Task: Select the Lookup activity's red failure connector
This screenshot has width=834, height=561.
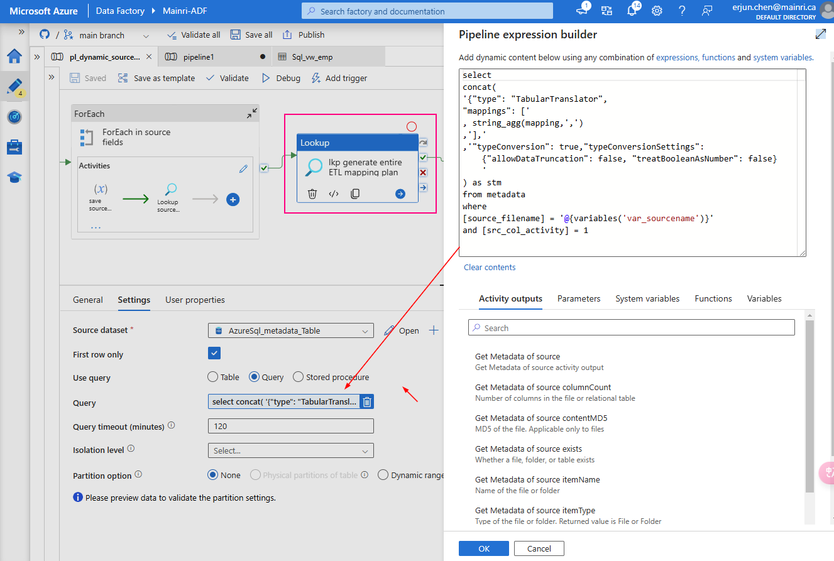Action: click(x=423, y=172)
